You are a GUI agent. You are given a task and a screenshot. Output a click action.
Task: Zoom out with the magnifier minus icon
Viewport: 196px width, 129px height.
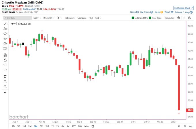[5, 86]
